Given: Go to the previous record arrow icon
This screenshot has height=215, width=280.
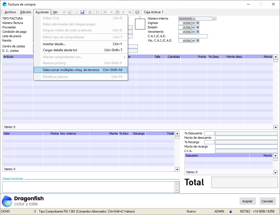Looking at the screenshot, I should 111,12.
